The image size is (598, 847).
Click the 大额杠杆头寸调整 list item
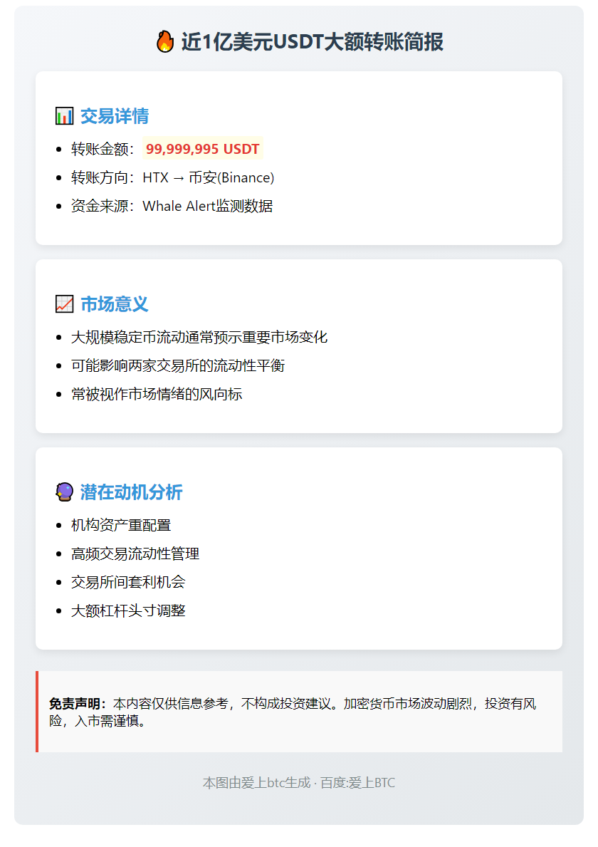128,610
